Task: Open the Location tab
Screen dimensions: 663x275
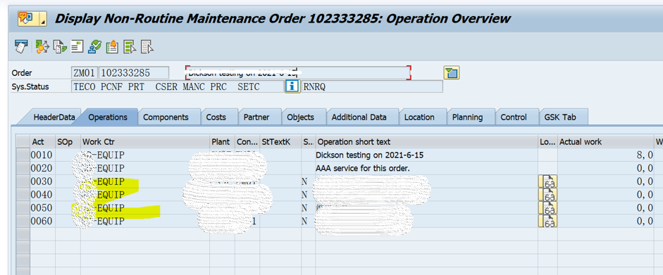Action: (x=419, y=117)
